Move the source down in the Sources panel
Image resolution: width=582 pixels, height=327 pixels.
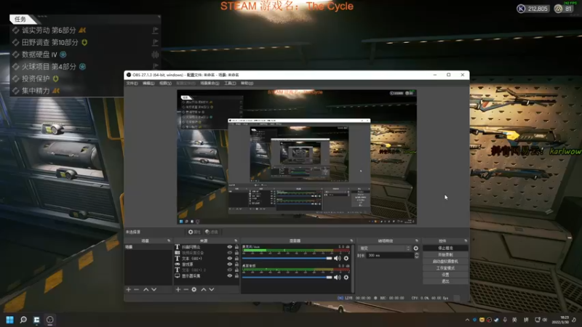click(x=212, y=289)
